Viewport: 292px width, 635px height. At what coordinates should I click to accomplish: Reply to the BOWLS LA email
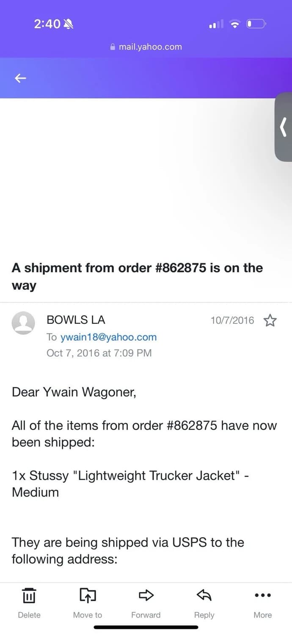[204, 596]
